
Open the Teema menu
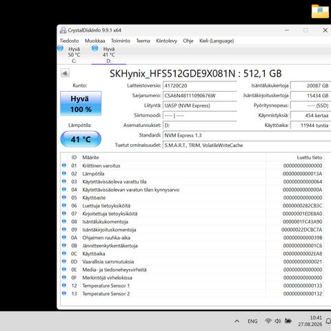tap(143, 41)
